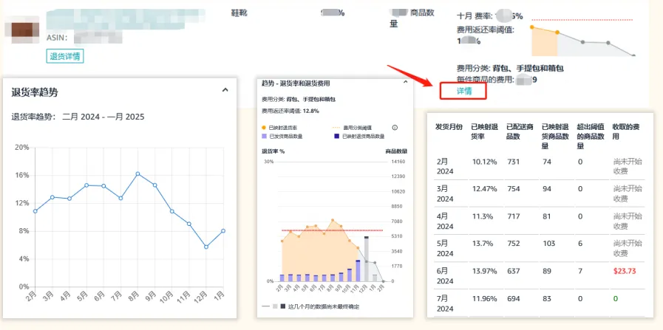Click the red $23.73 fee amount
This screenshot has width=663, height=330.
(625, 271)
